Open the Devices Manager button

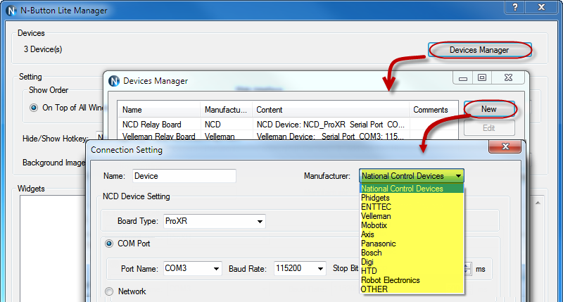[480, 50]
